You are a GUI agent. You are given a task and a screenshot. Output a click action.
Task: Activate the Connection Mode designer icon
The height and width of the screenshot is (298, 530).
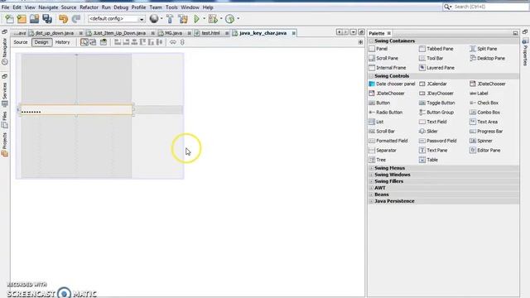pos(93,42)
